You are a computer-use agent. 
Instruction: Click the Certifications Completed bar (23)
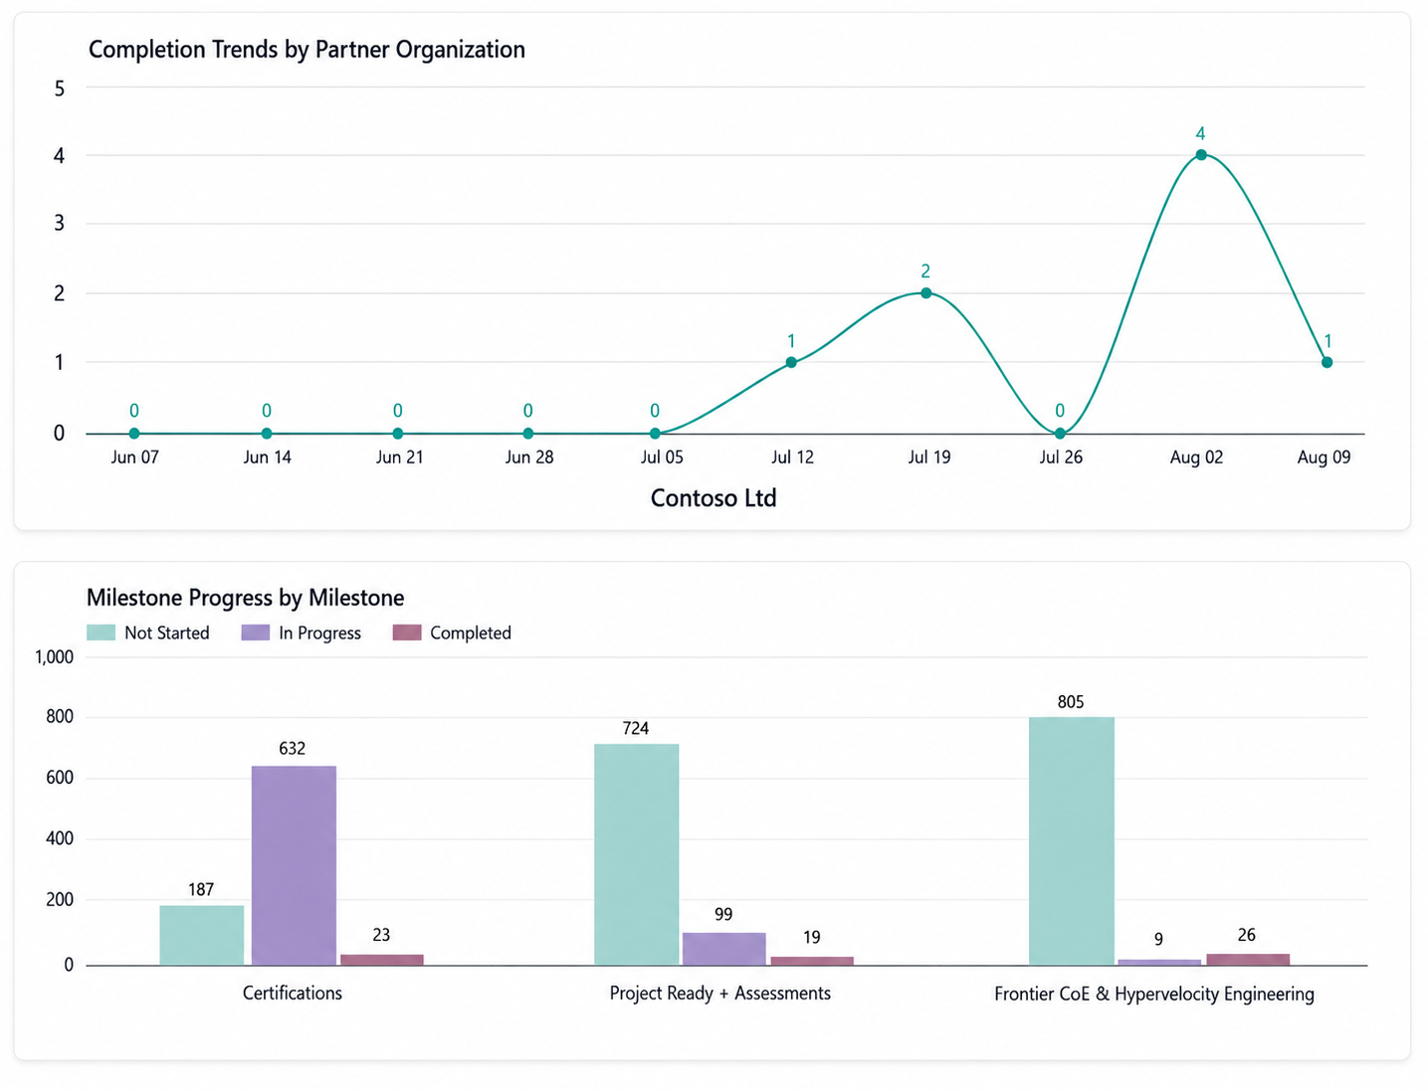point(382,960)
